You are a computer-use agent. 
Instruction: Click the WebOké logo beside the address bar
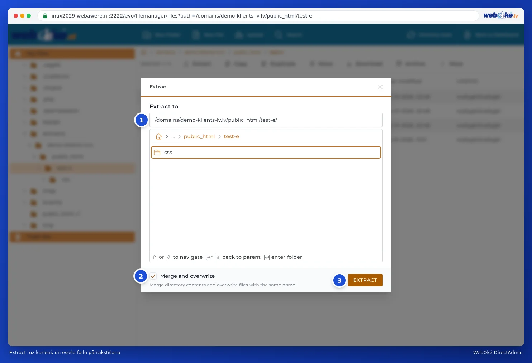click(x=500, y=15)
